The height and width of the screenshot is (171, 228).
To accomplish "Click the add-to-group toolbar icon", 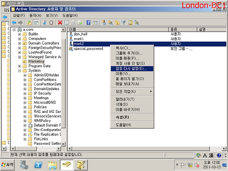I will click(137, 22).
